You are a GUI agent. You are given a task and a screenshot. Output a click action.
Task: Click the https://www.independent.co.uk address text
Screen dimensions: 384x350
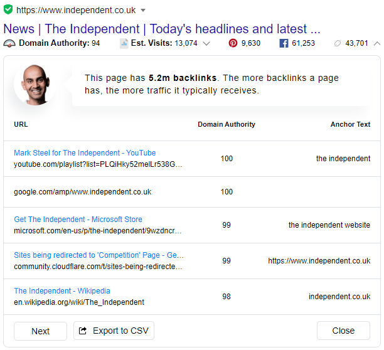[76, 10]
